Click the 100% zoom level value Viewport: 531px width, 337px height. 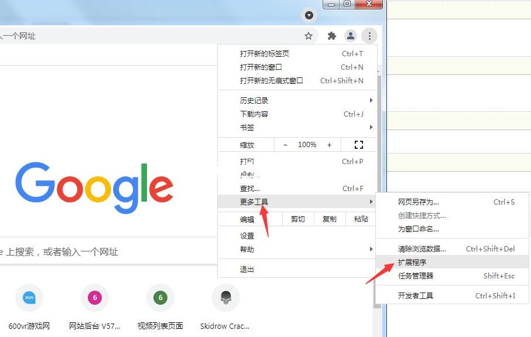point(307,145)
